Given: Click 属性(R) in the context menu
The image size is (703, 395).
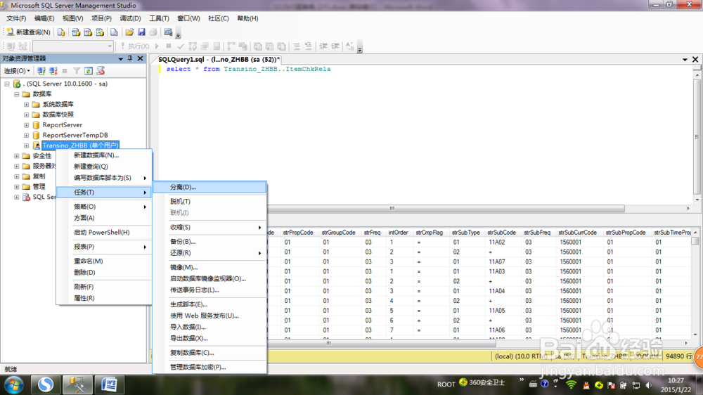Looking at the screenshot, I should 104,298.
